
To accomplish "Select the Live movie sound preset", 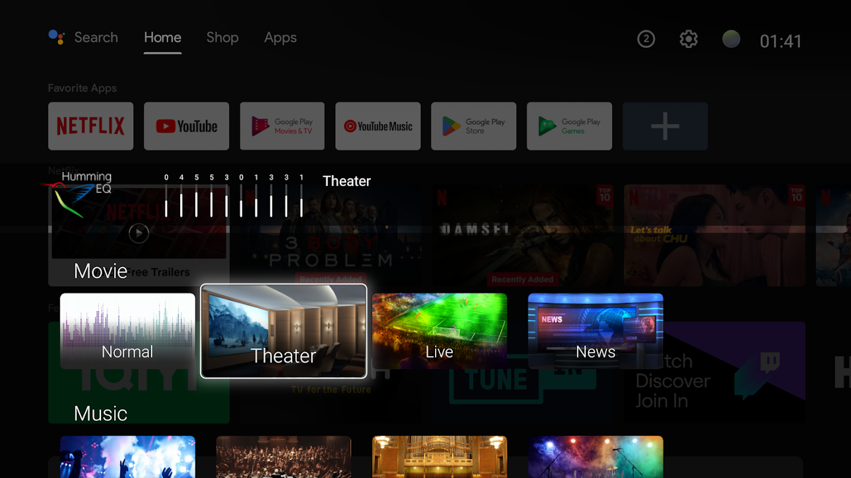I will click(440, 331).
